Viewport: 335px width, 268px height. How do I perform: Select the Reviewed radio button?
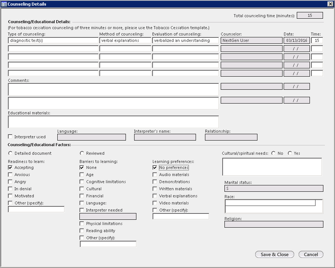click(x=82, y=153)
